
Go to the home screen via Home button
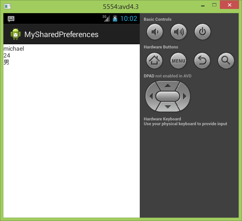[x=154, y=60]
